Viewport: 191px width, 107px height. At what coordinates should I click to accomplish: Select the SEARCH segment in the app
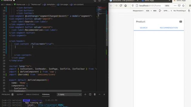tap(144, 28)
